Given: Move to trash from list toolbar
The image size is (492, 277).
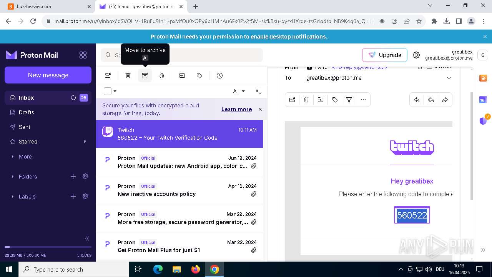Looking at the screenshot, I should tap(128, 75).
